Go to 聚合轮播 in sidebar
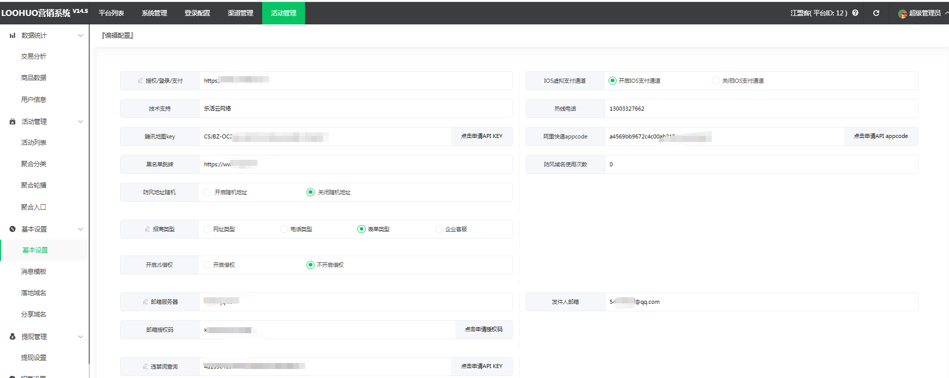This screenshot has width=949, height=378. coord(33,185)
